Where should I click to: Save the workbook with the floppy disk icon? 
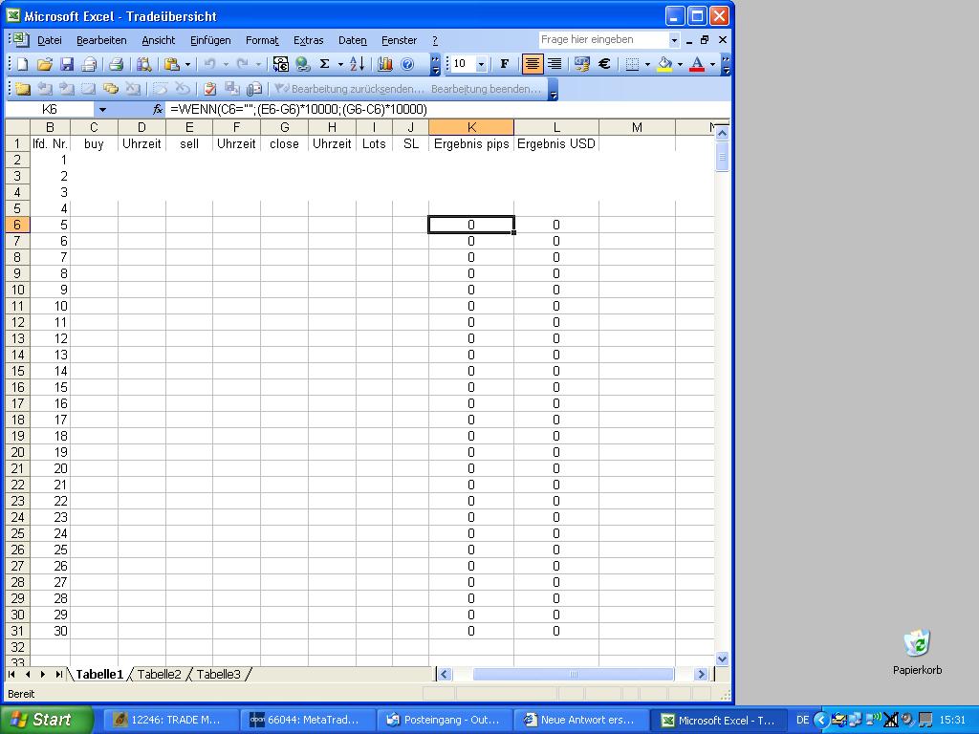(67, 64)
